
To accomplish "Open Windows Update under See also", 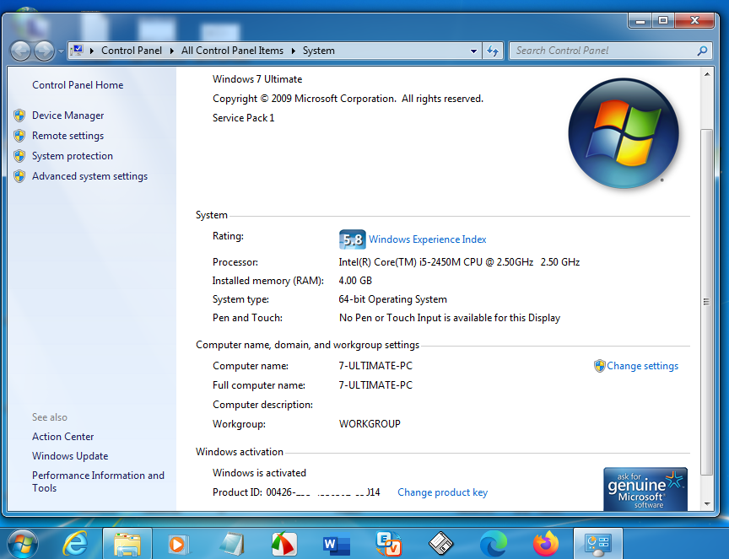I will point(70,456).
